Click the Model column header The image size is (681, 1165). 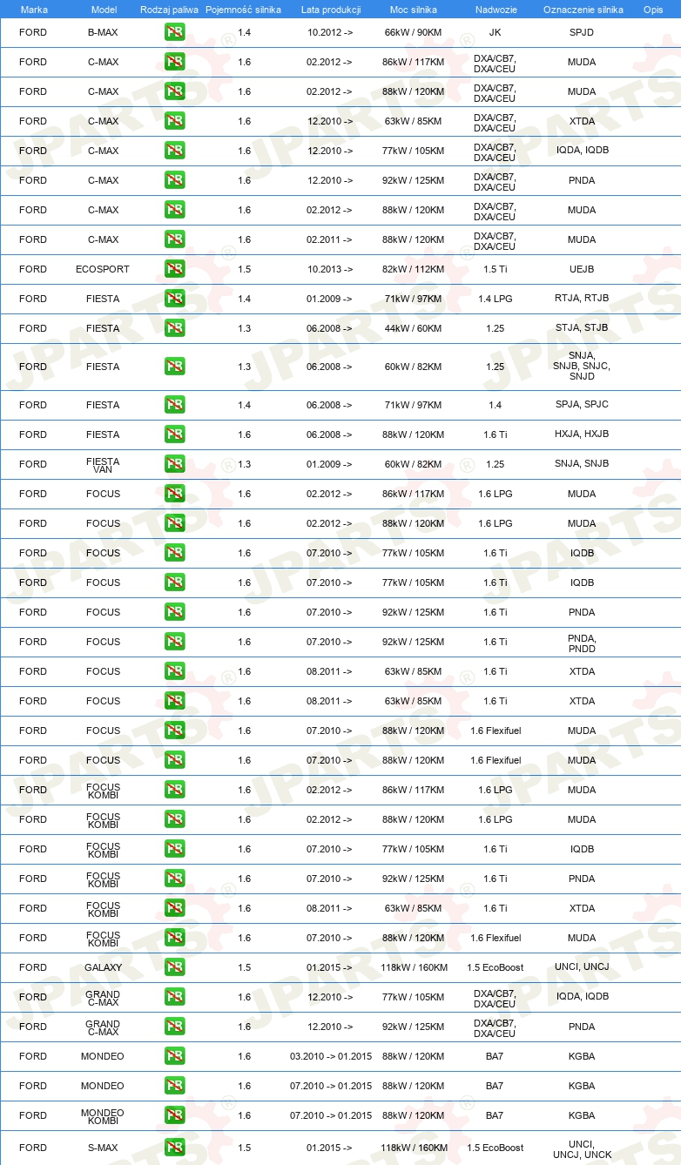(x=104, y=10)
